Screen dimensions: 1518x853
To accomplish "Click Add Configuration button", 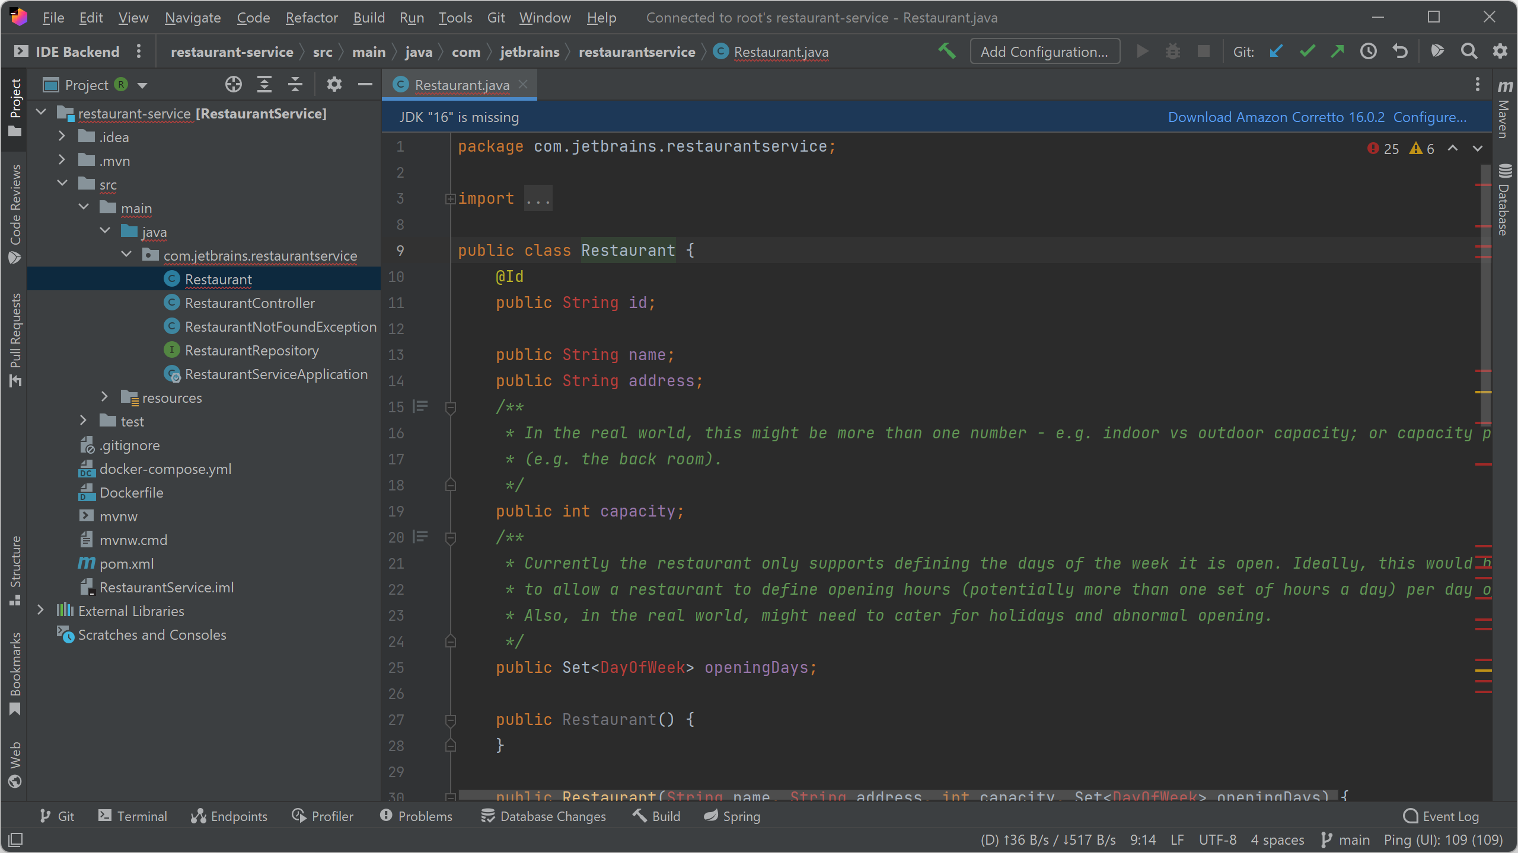I will tap(1045, 52).
